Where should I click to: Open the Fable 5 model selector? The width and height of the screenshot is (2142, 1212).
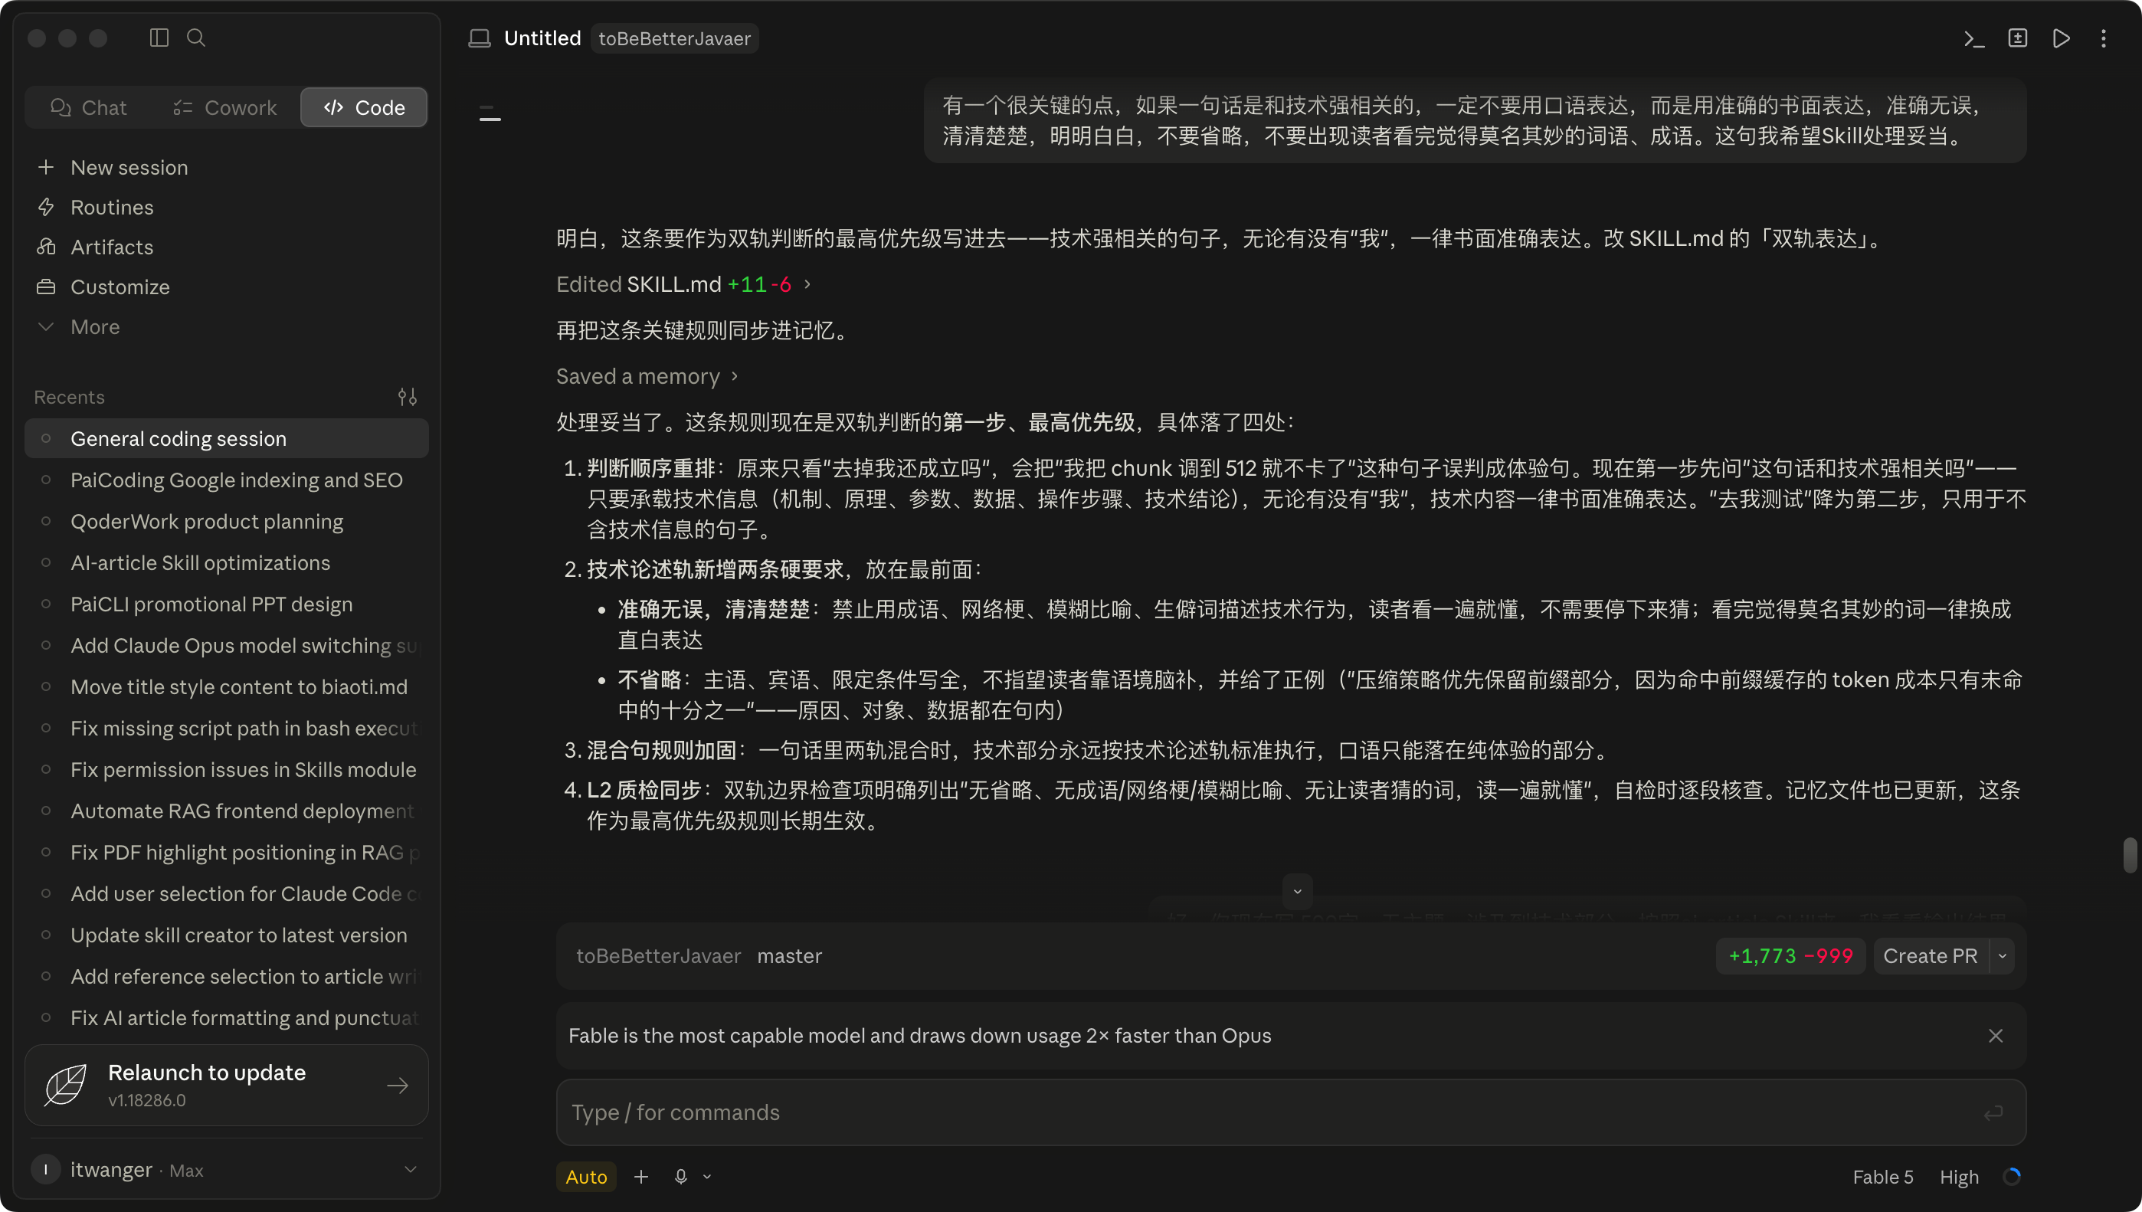1882,1177
